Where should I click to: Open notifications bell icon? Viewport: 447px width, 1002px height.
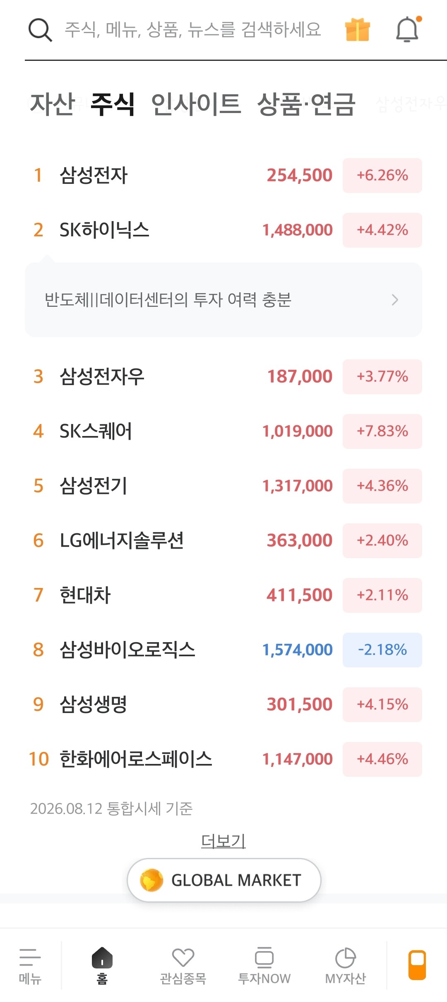[x=408, y=29]
